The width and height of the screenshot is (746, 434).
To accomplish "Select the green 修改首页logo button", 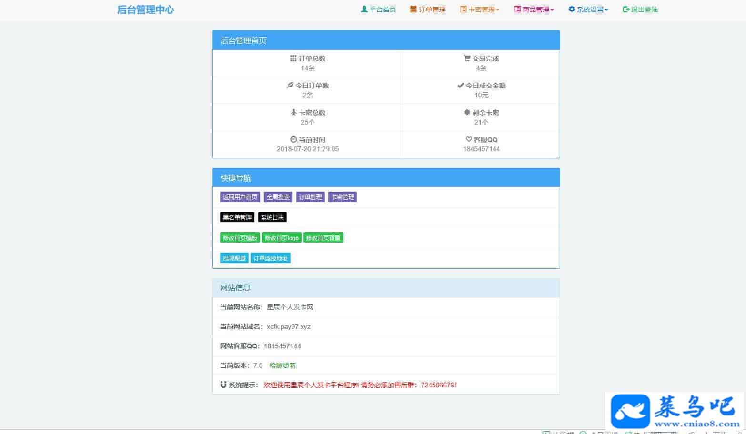I will (282, 238).
